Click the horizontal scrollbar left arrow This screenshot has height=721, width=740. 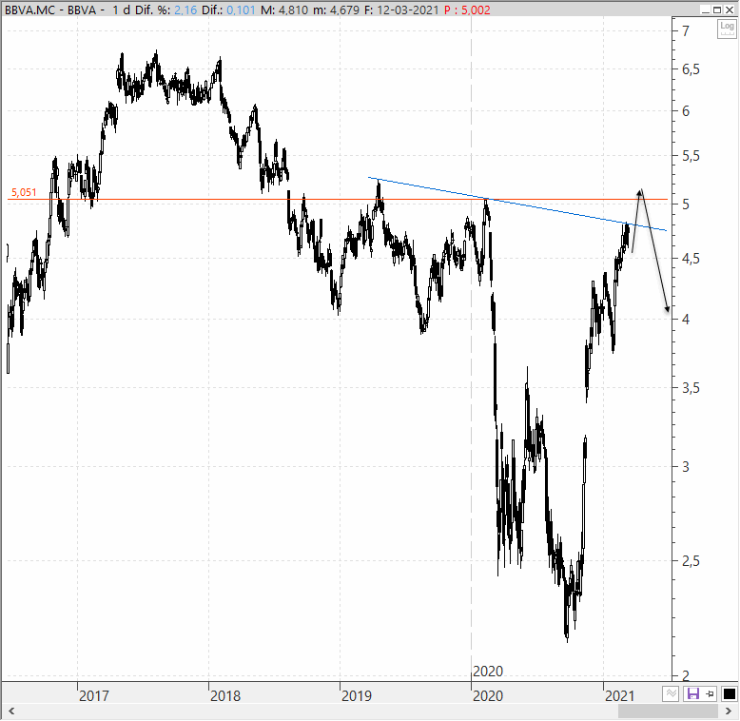11,711
